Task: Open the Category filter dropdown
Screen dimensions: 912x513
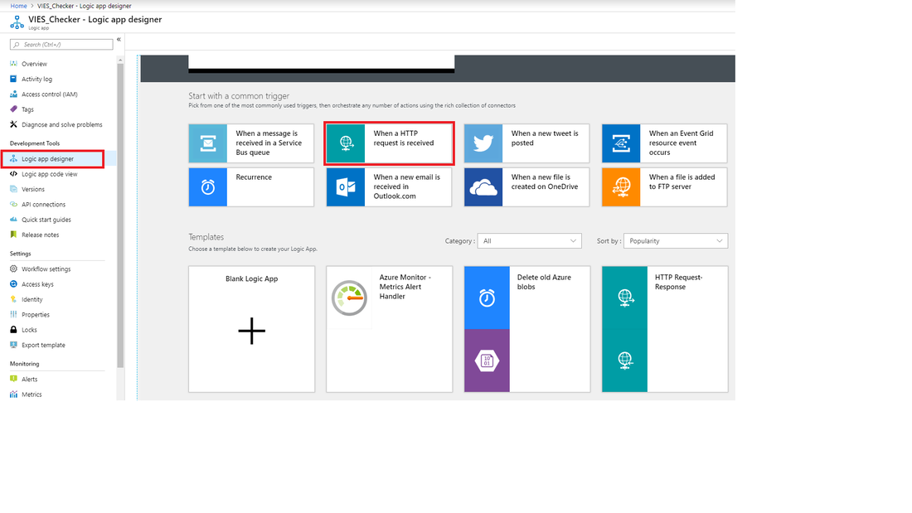Action: click(x=529, y=240)
